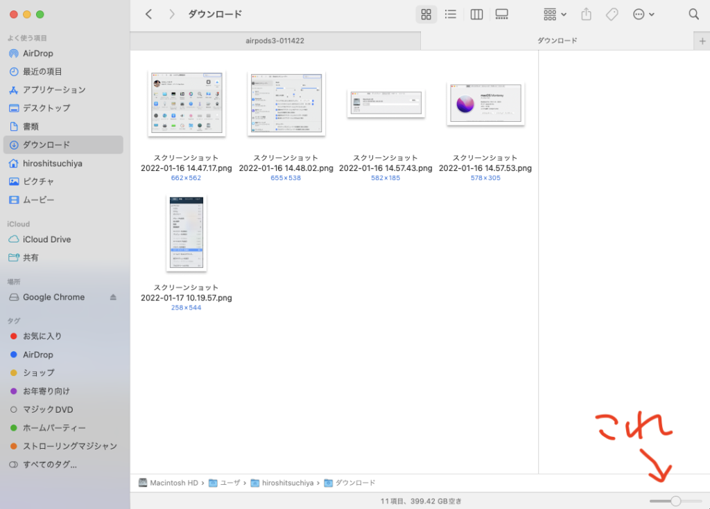Open a new tab with the plus button
Image resolution: width=710 pixels, height=509 pixels.
coord(701,40)
